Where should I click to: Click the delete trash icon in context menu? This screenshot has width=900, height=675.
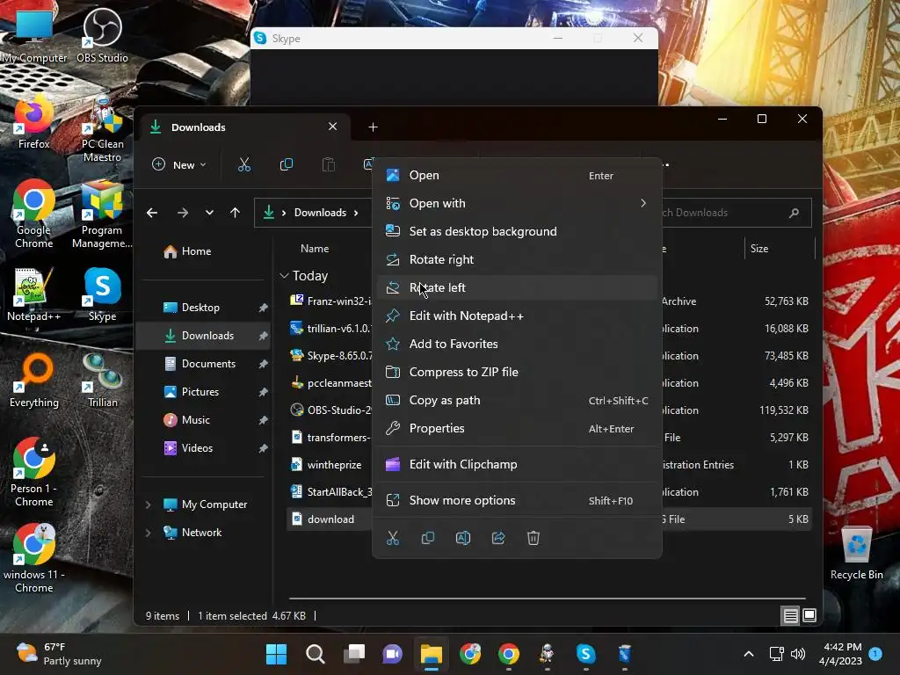(533, 538)
